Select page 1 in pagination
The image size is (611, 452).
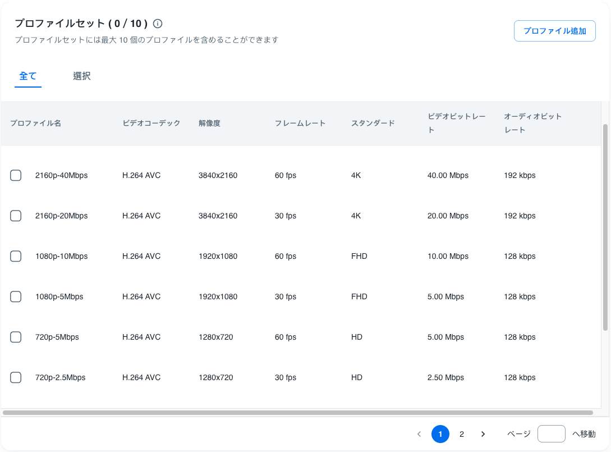pos(440,434)
